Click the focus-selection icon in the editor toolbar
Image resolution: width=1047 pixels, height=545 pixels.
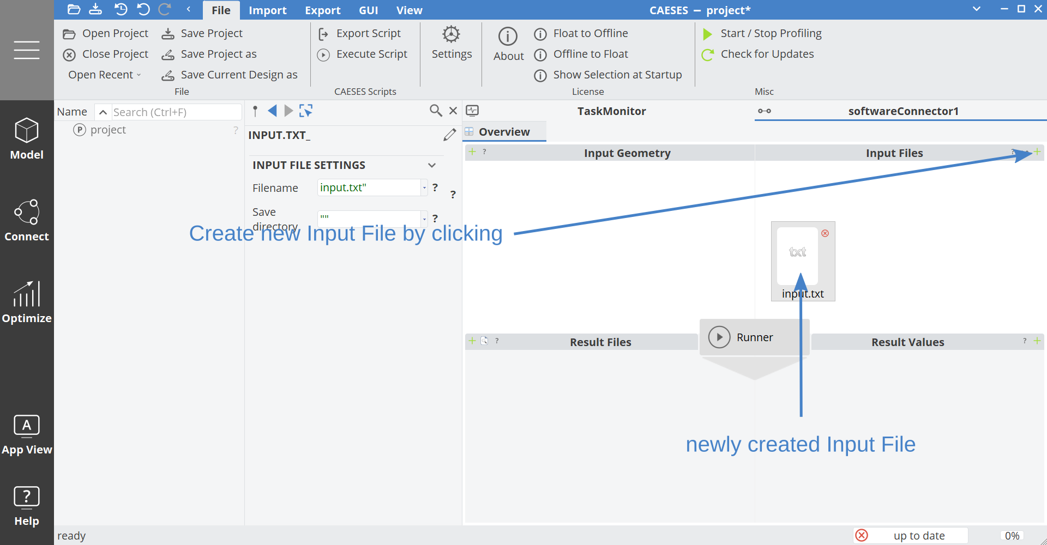point(306,111)
